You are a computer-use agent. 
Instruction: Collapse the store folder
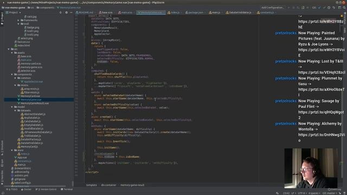coord(12,151)
